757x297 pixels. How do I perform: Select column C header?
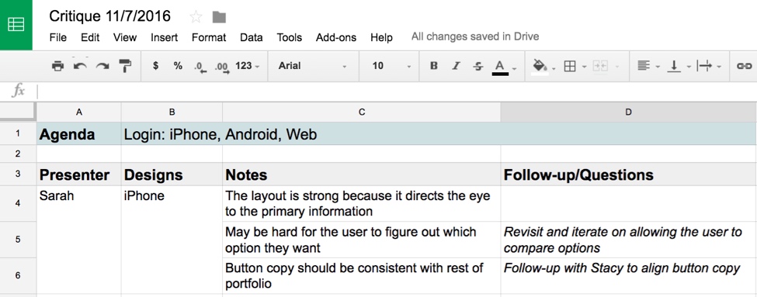362,112
